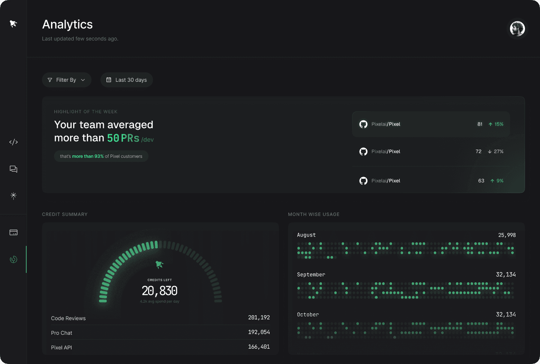Image resolution: width=540 pixels, height=364 pixels.
Task: Select the Pixelai/Pixel row with 72 PRs
Action: (x=431, y=151)
